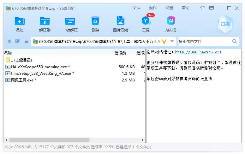Go up one directory with the up arrow
Image resolution: width=245 pixels, height=154 pixels.
click(x=9, y=41)
